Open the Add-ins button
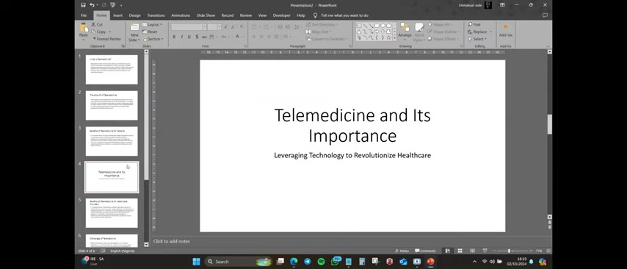The image size is (627, 269). pyautogui.click(x=505, y=30)
